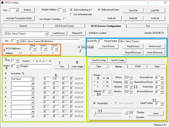Adjust the Initial Position spinner arrows
The height and width of the screenshot is (128, 170).
point(162,104)
